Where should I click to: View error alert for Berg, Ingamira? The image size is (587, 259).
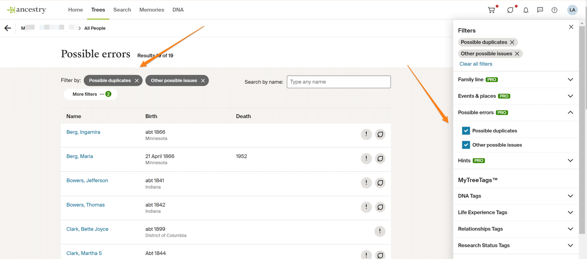coord(366,134)
